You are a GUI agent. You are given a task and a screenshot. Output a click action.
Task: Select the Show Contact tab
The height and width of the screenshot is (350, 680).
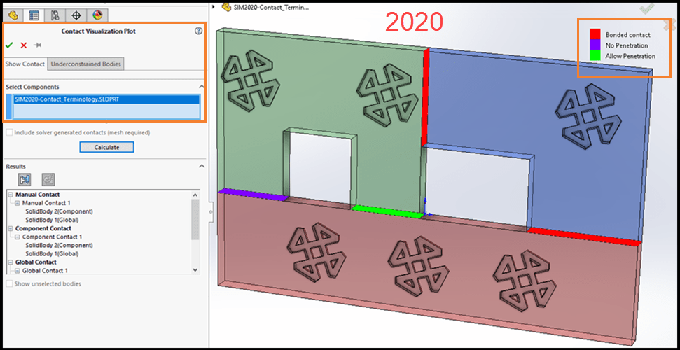click(x=25, y=64)
